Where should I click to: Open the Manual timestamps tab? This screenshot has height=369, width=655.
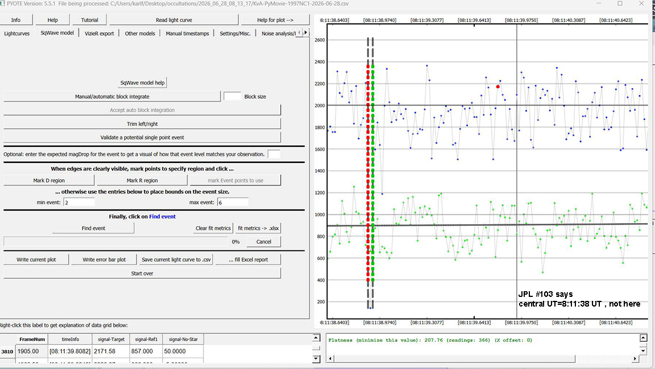187,33
